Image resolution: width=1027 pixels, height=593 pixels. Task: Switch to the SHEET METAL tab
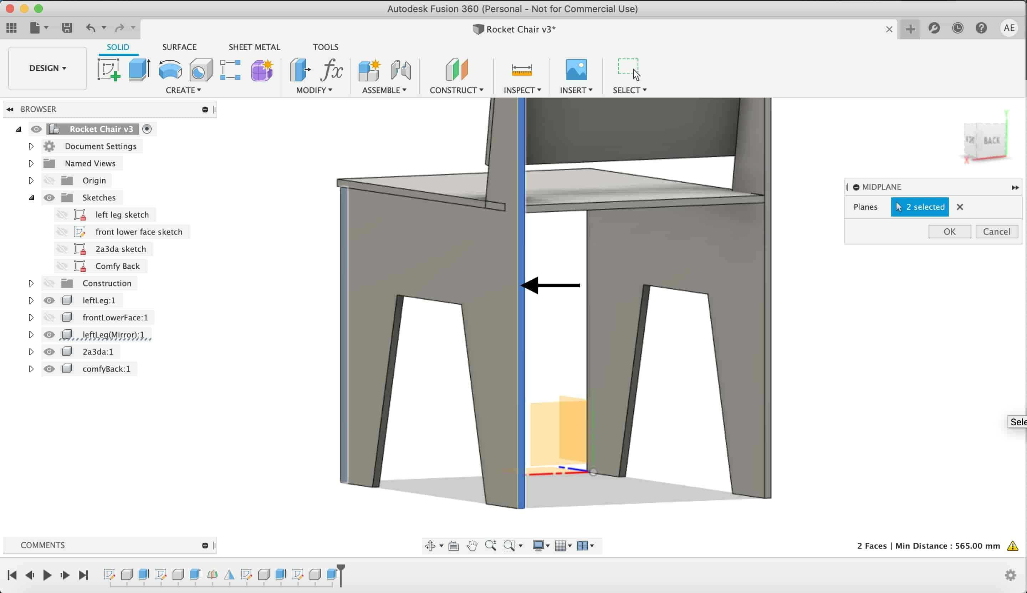(x=254, y=47)
